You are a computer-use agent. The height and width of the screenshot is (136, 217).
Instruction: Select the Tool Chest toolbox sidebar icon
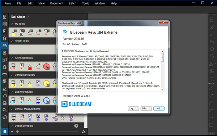click(5, 45)
